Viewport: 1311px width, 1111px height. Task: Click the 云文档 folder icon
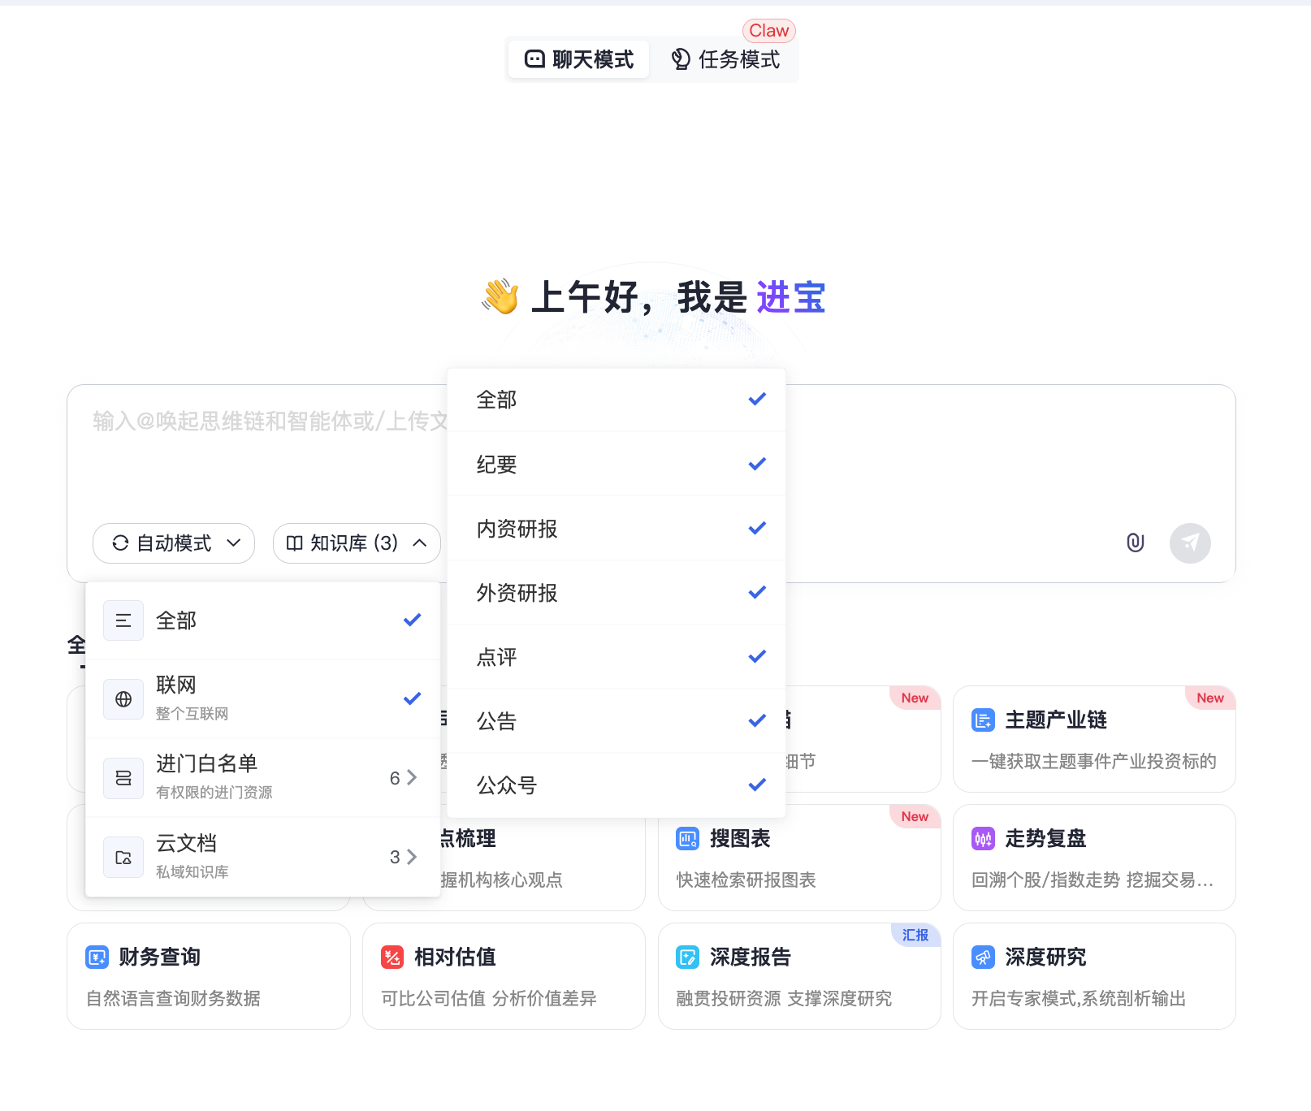point(123,858)
